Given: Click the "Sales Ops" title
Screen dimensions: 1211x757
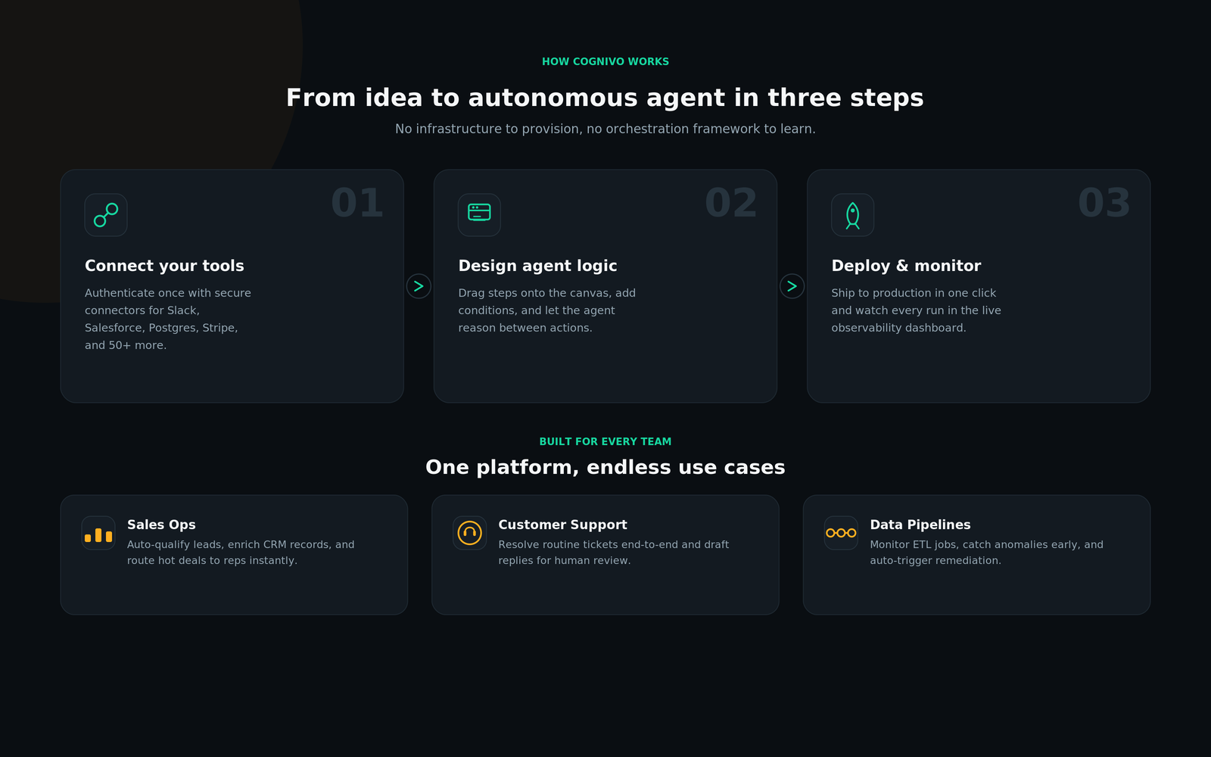Looking at the screenshot, I should (x=161, y=525).
